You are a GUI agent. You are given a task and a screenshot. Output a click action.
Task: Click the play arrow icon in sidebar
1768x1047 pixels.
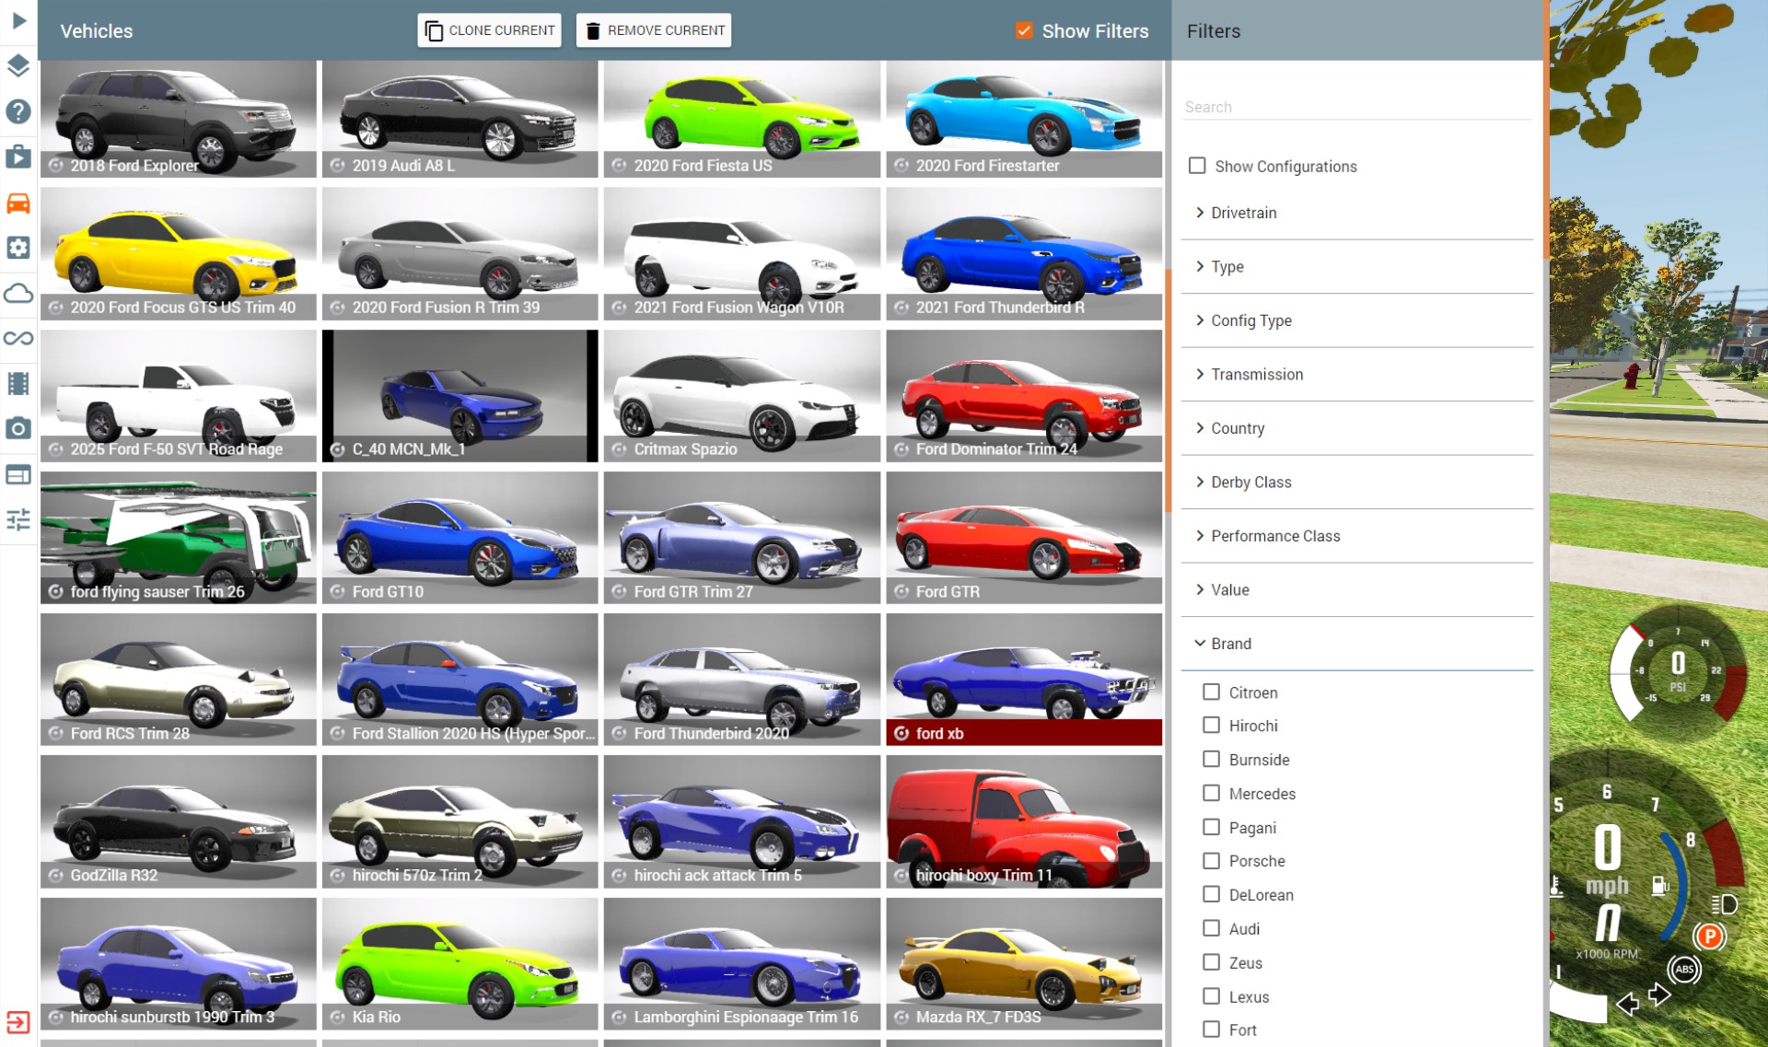pyautogui.click(x=18, y=20)
